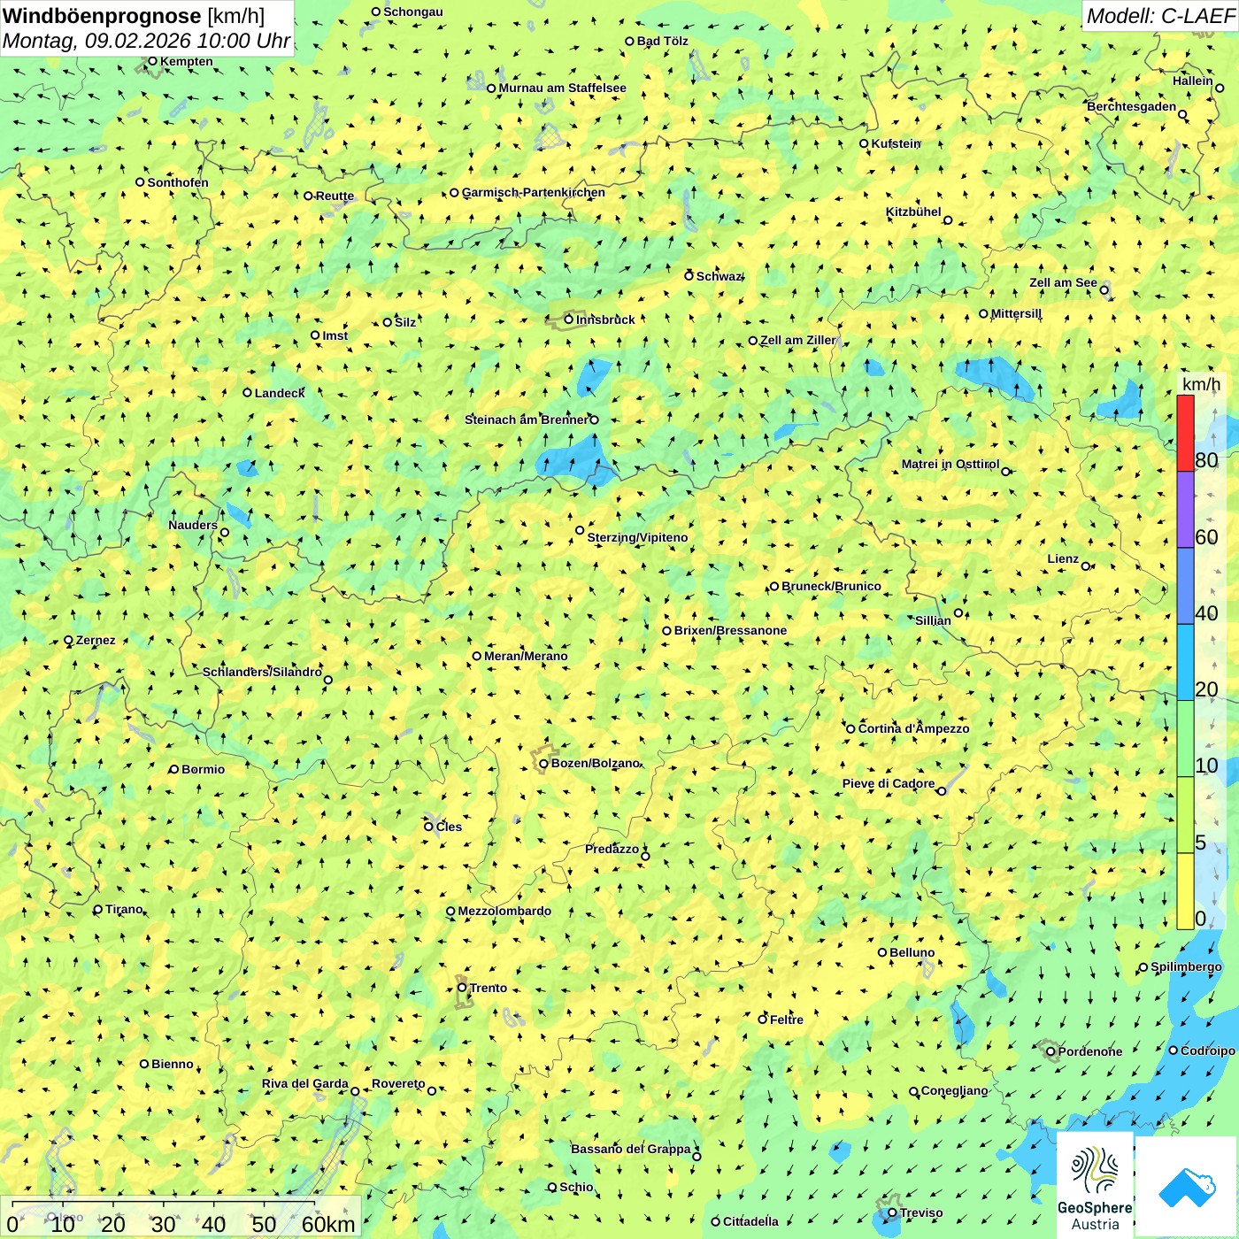The image size is (1239, 1239).
Task: Click the GeoSphere Austria logo
Action: point(1095,1185)
